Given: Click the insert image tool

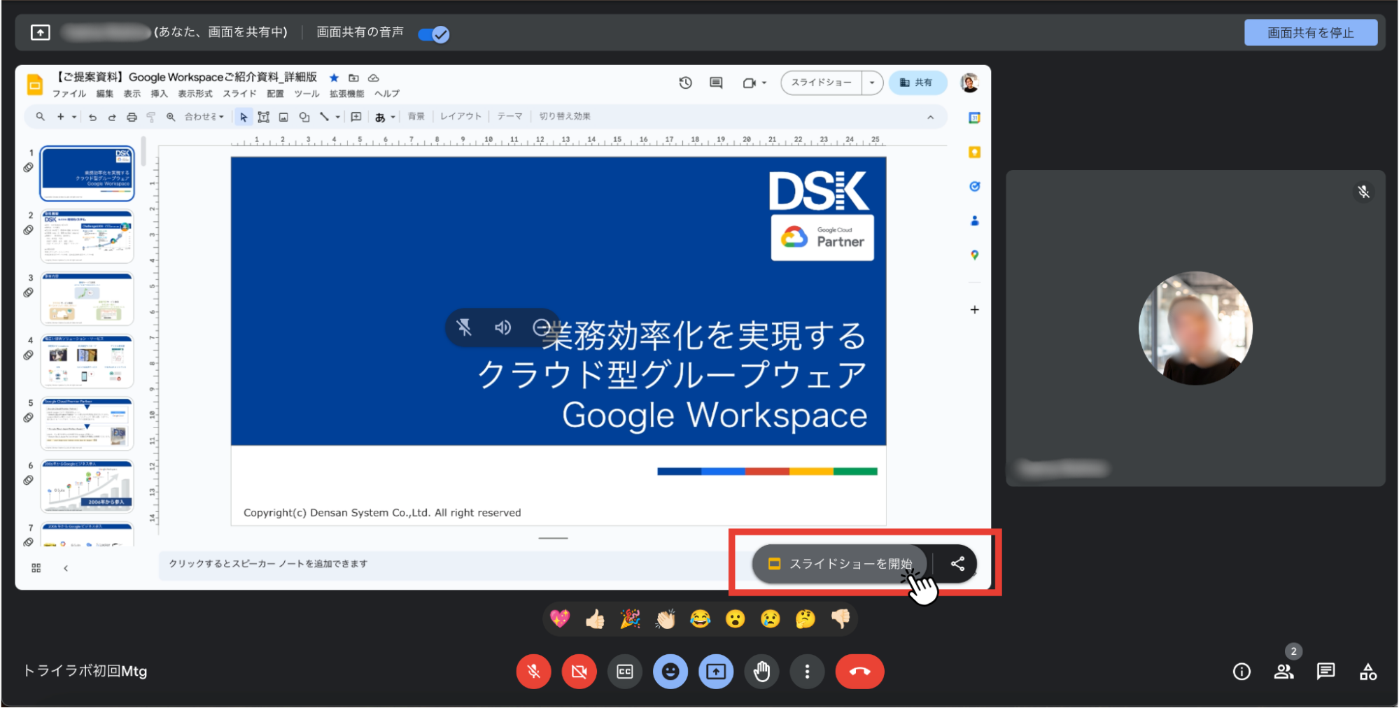Looking at the screenshot, I should [283, 117].
